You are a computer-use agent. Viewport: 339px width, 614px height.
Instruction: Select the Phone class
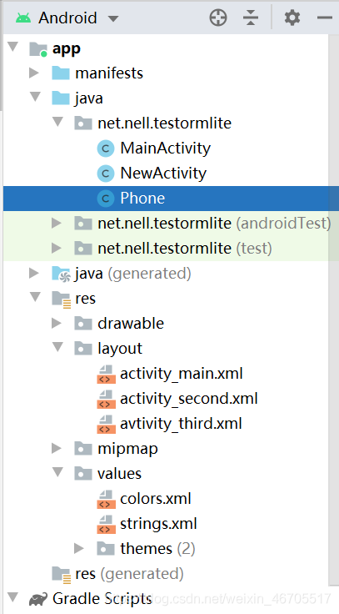[171, 199]
